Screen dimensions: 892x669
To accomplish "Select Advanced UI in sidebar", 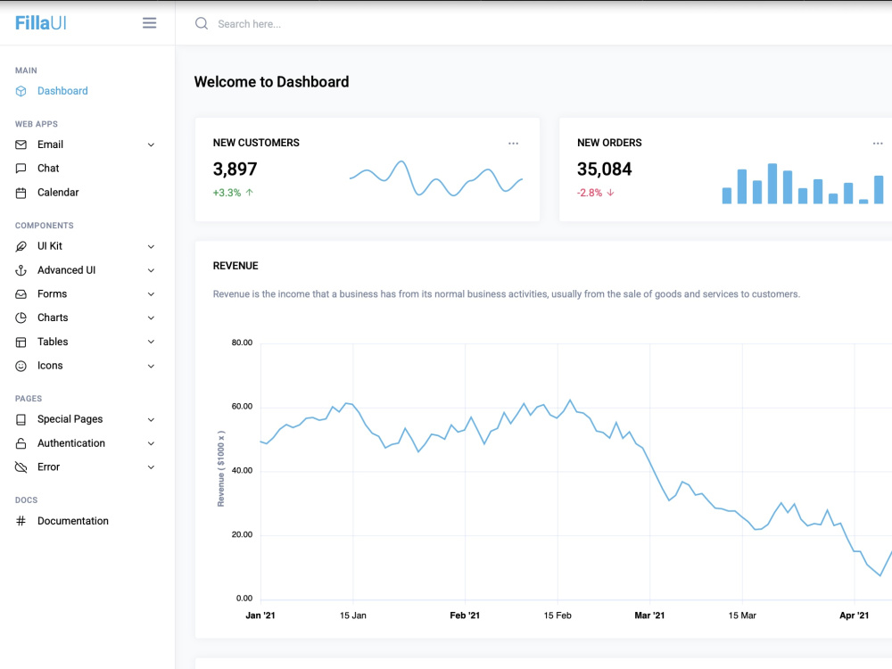I will (67, 269).
